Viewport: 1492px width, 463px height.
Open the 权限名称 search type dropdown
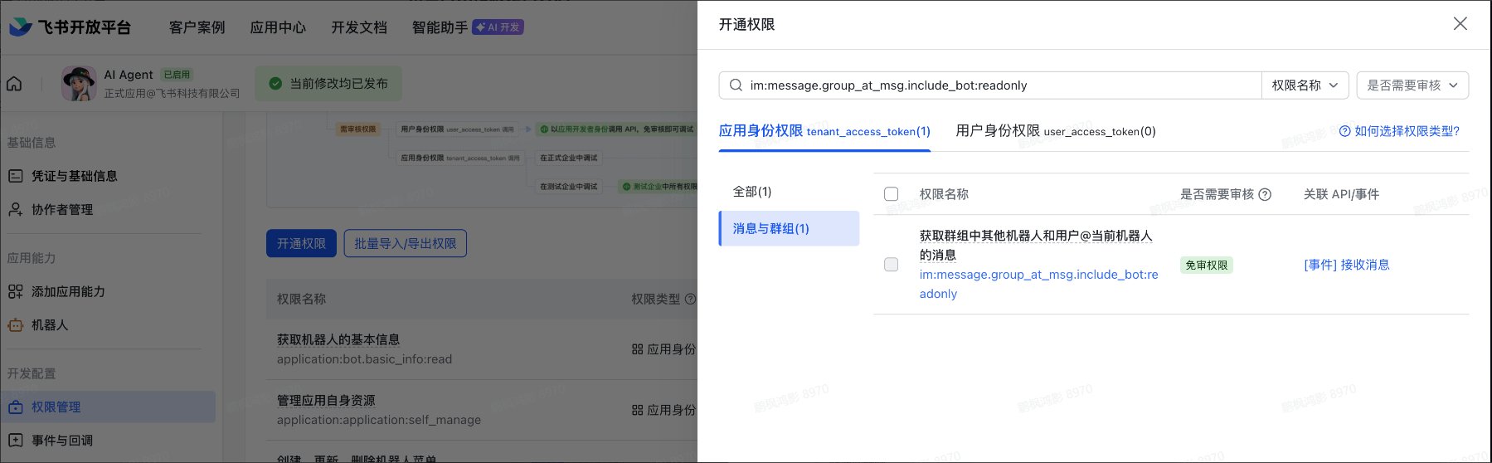tap(1305, 85)
